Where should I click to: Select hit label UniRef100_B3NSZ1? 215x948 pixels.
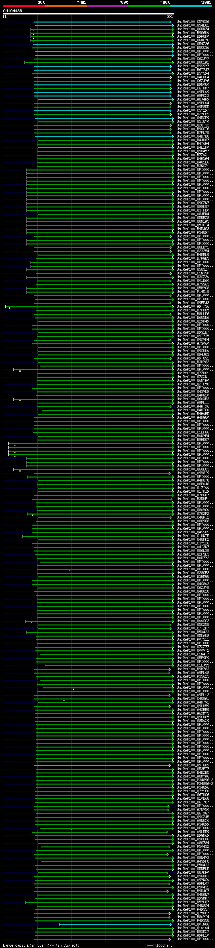pyautogui.click(x=192, y=166)
